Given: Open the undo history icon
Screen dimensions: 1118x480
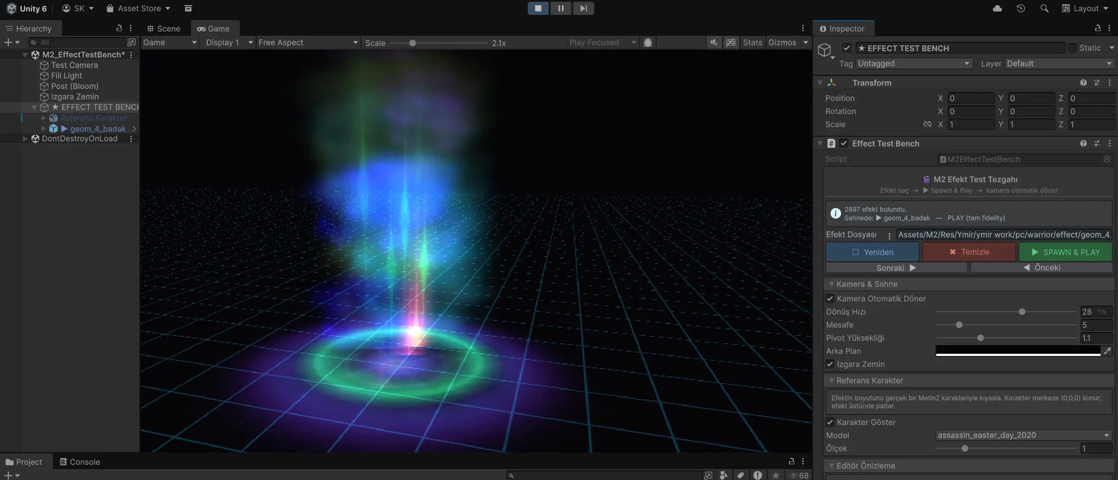Looking at the screenshot, I should tap(1021, 8).
